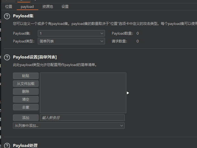
Task: Open help for Payload设置[简单列表]
Action: (x=8, y=57)
